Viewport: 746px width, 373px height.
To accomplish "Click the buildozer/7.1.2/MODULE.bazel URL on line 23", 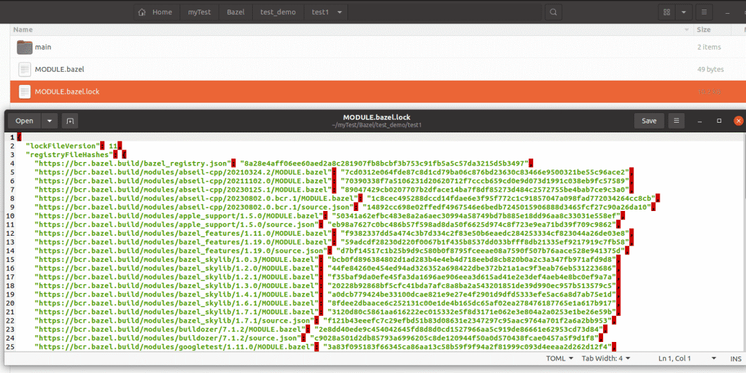I will [170, 330].
